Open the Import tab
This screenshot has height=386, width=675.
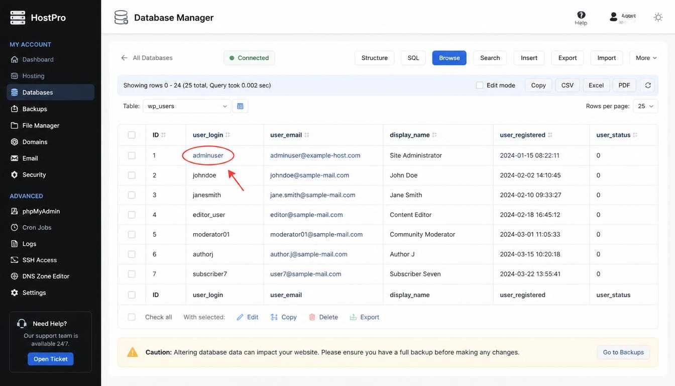point(607,58)
